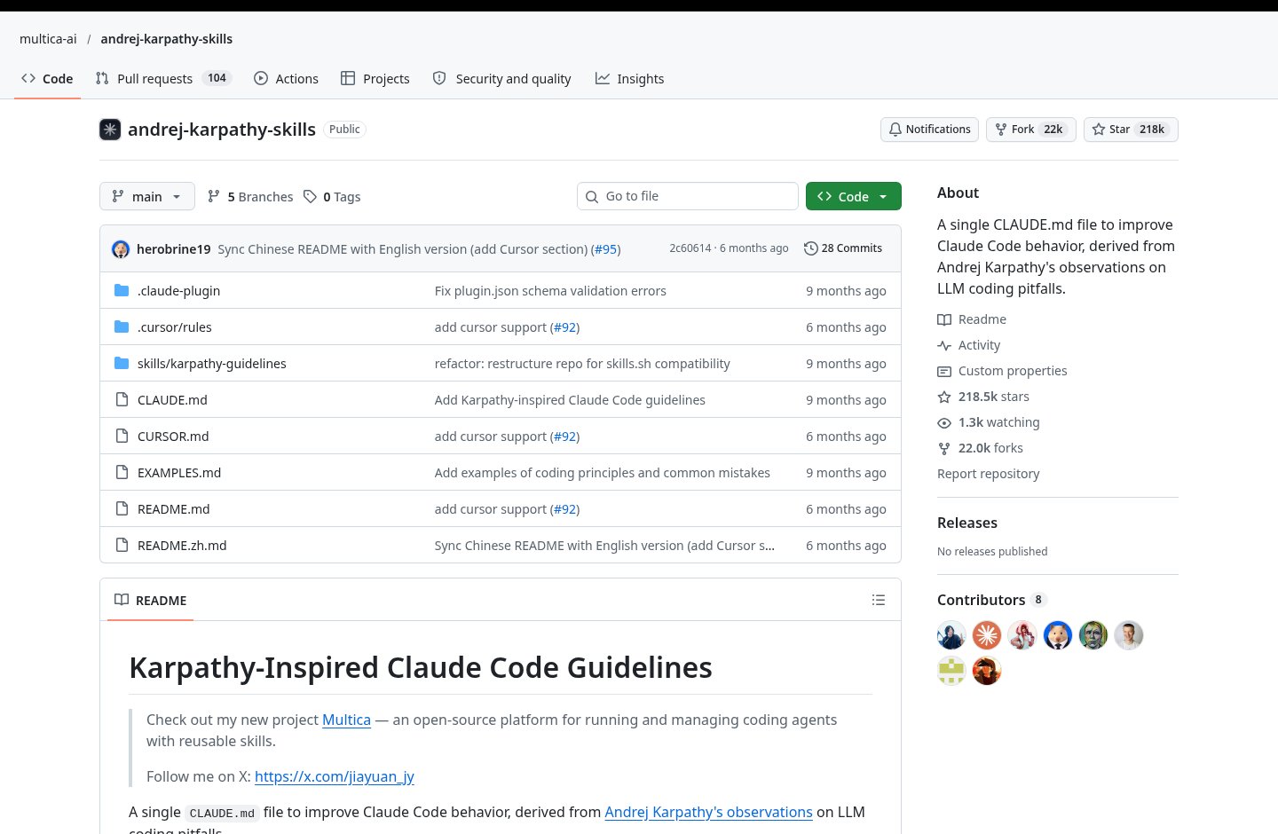
Task: Click herobrine19's avatar in the commit row
Action: pos(121,249)
